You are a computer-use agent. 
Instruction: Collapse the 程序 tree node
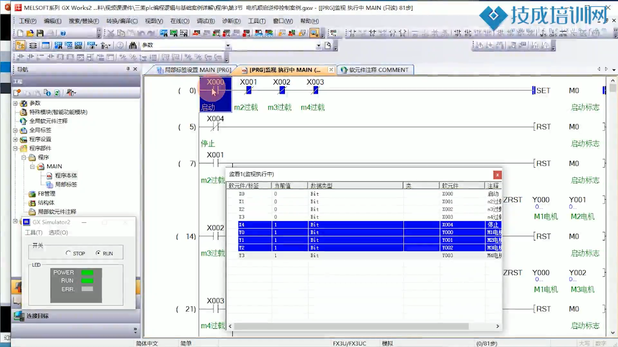click(24, 157)
